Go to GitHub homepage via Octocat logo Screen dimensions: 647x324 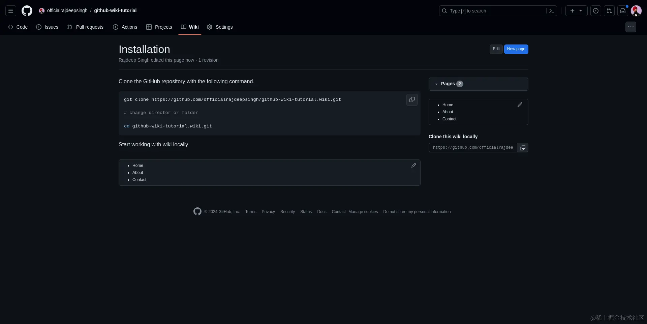coord(27,11)
